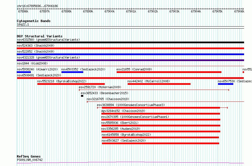Click the 67900k ruler tick label
This screenshot has height=166, width=252.
coord(110,11)
